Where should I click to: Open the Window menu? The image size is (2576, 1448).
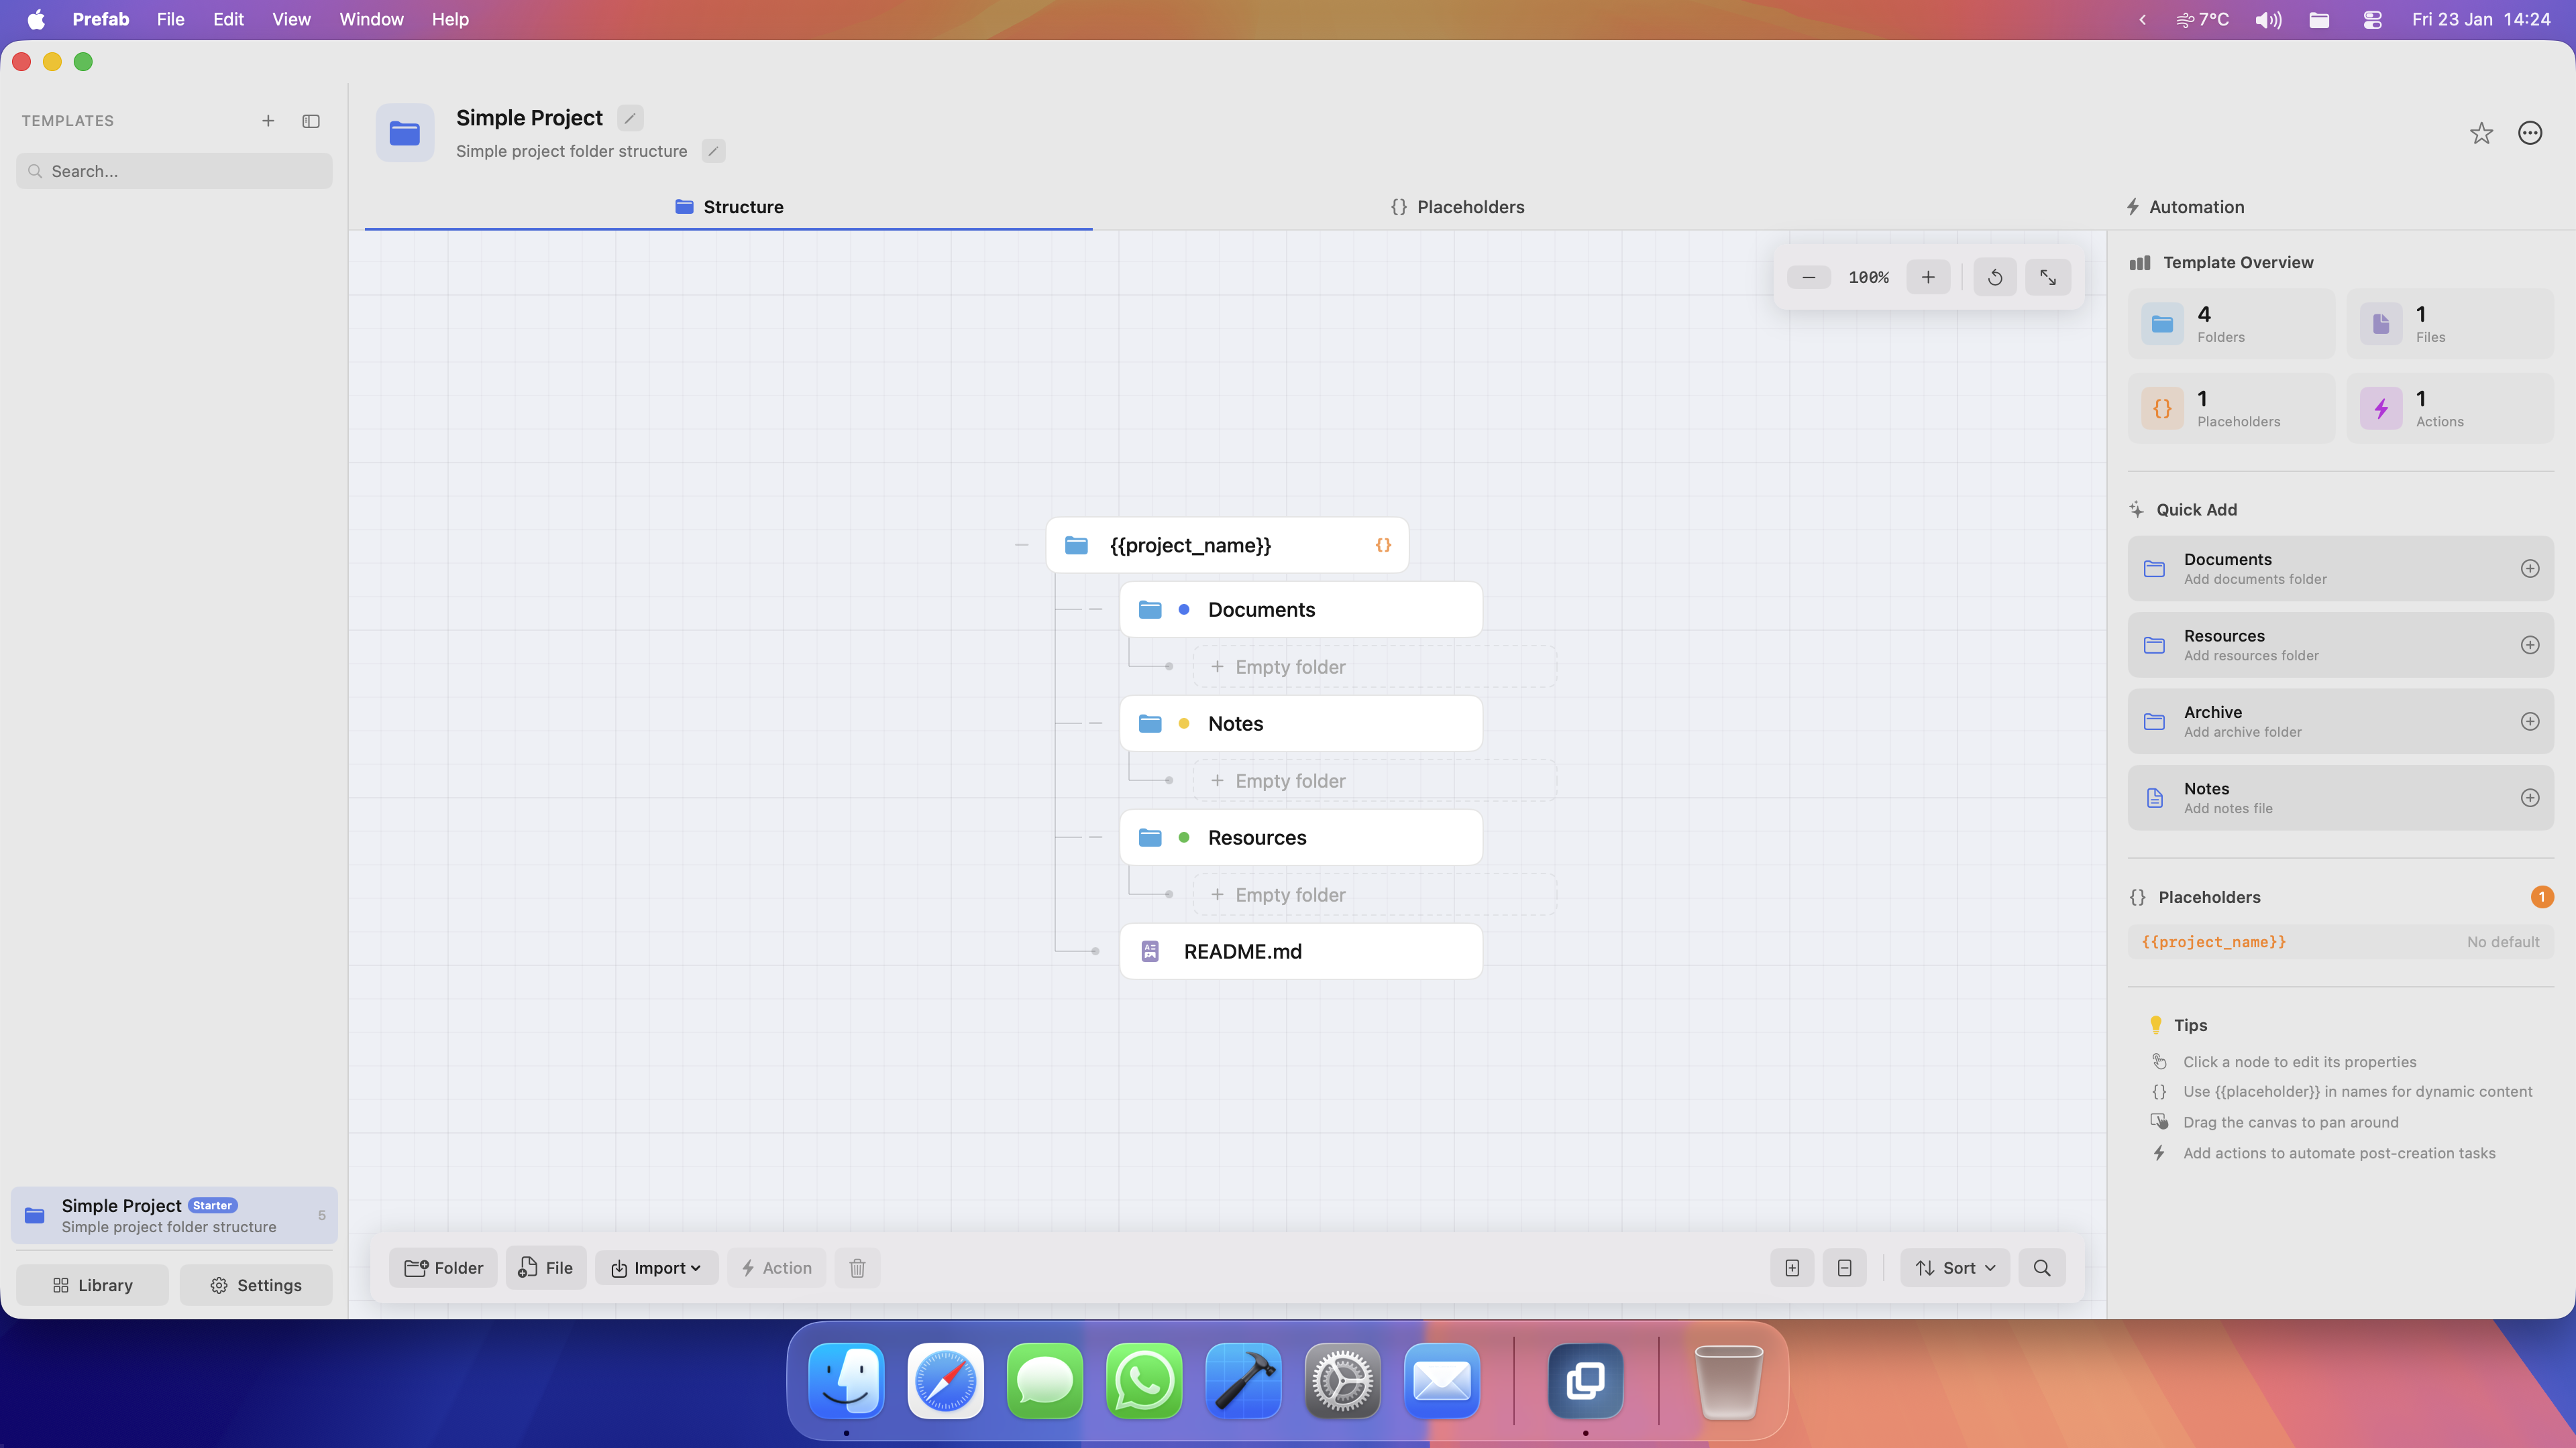(x=371, y=19)
